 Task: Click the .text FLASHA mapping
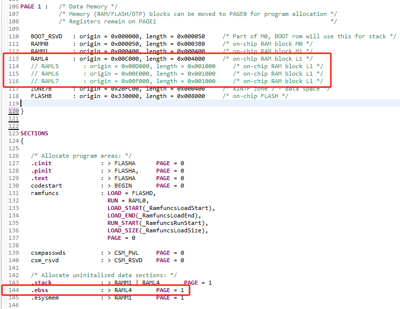pyautogui.click(x=125, y=178)
